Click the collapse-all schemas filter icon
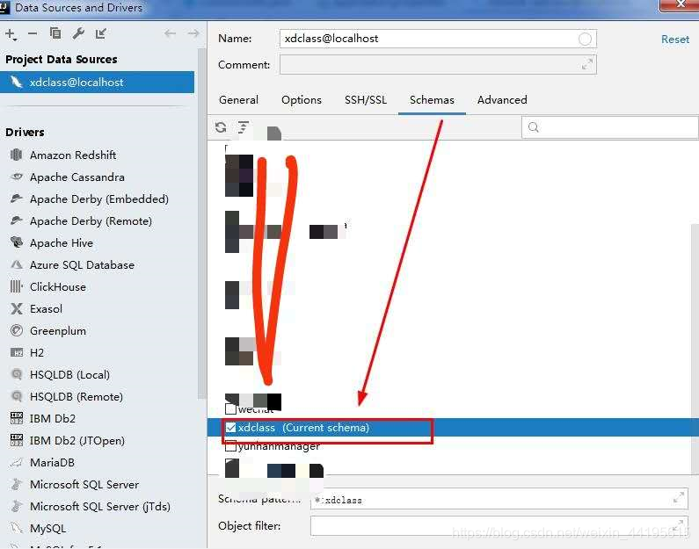The image size is (699, 549). tap(243, 127)
